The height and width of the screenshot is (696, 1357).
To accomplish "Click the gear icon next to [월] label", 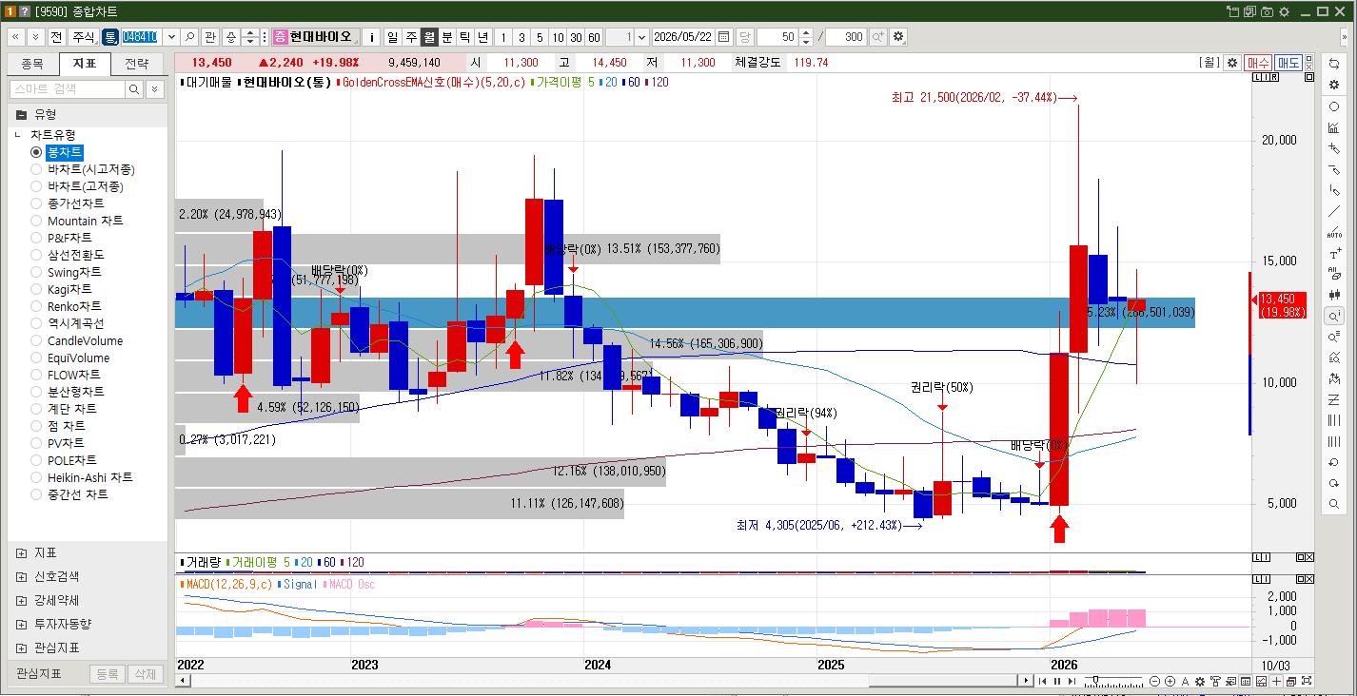I will tap(1231, 63).
